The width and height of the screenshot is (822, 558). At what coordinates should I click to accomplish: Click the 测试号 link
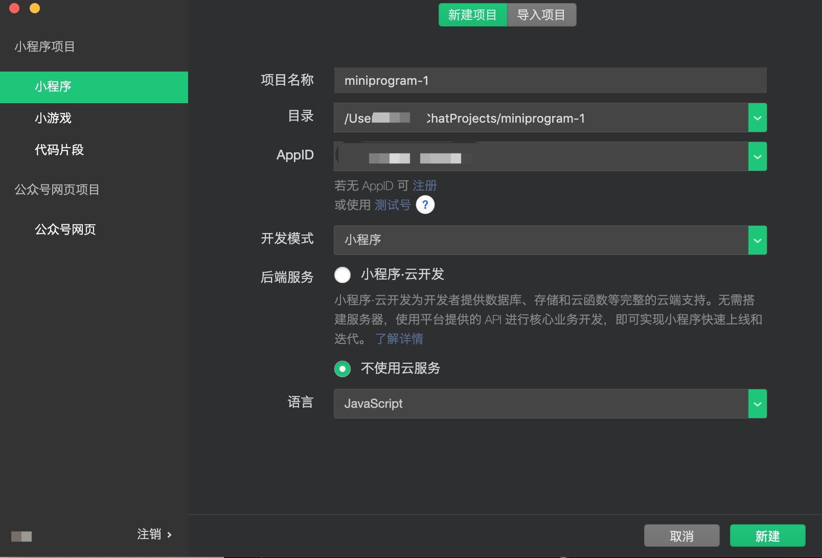click(393, 205)
